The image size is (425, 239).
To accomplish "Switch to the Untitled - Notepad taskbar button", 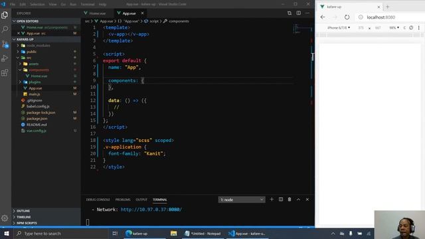I will (x=203, y=233).
